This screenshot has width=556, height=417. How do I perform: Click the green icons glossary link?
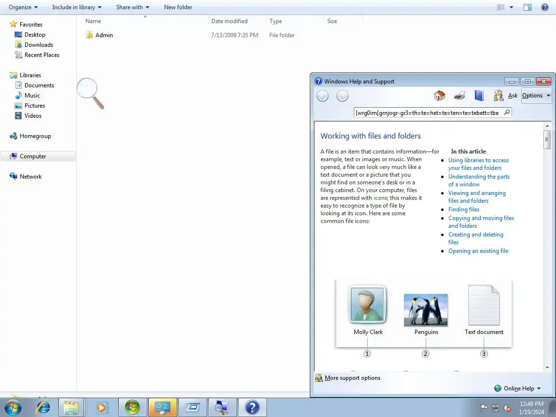coord(380,197)
